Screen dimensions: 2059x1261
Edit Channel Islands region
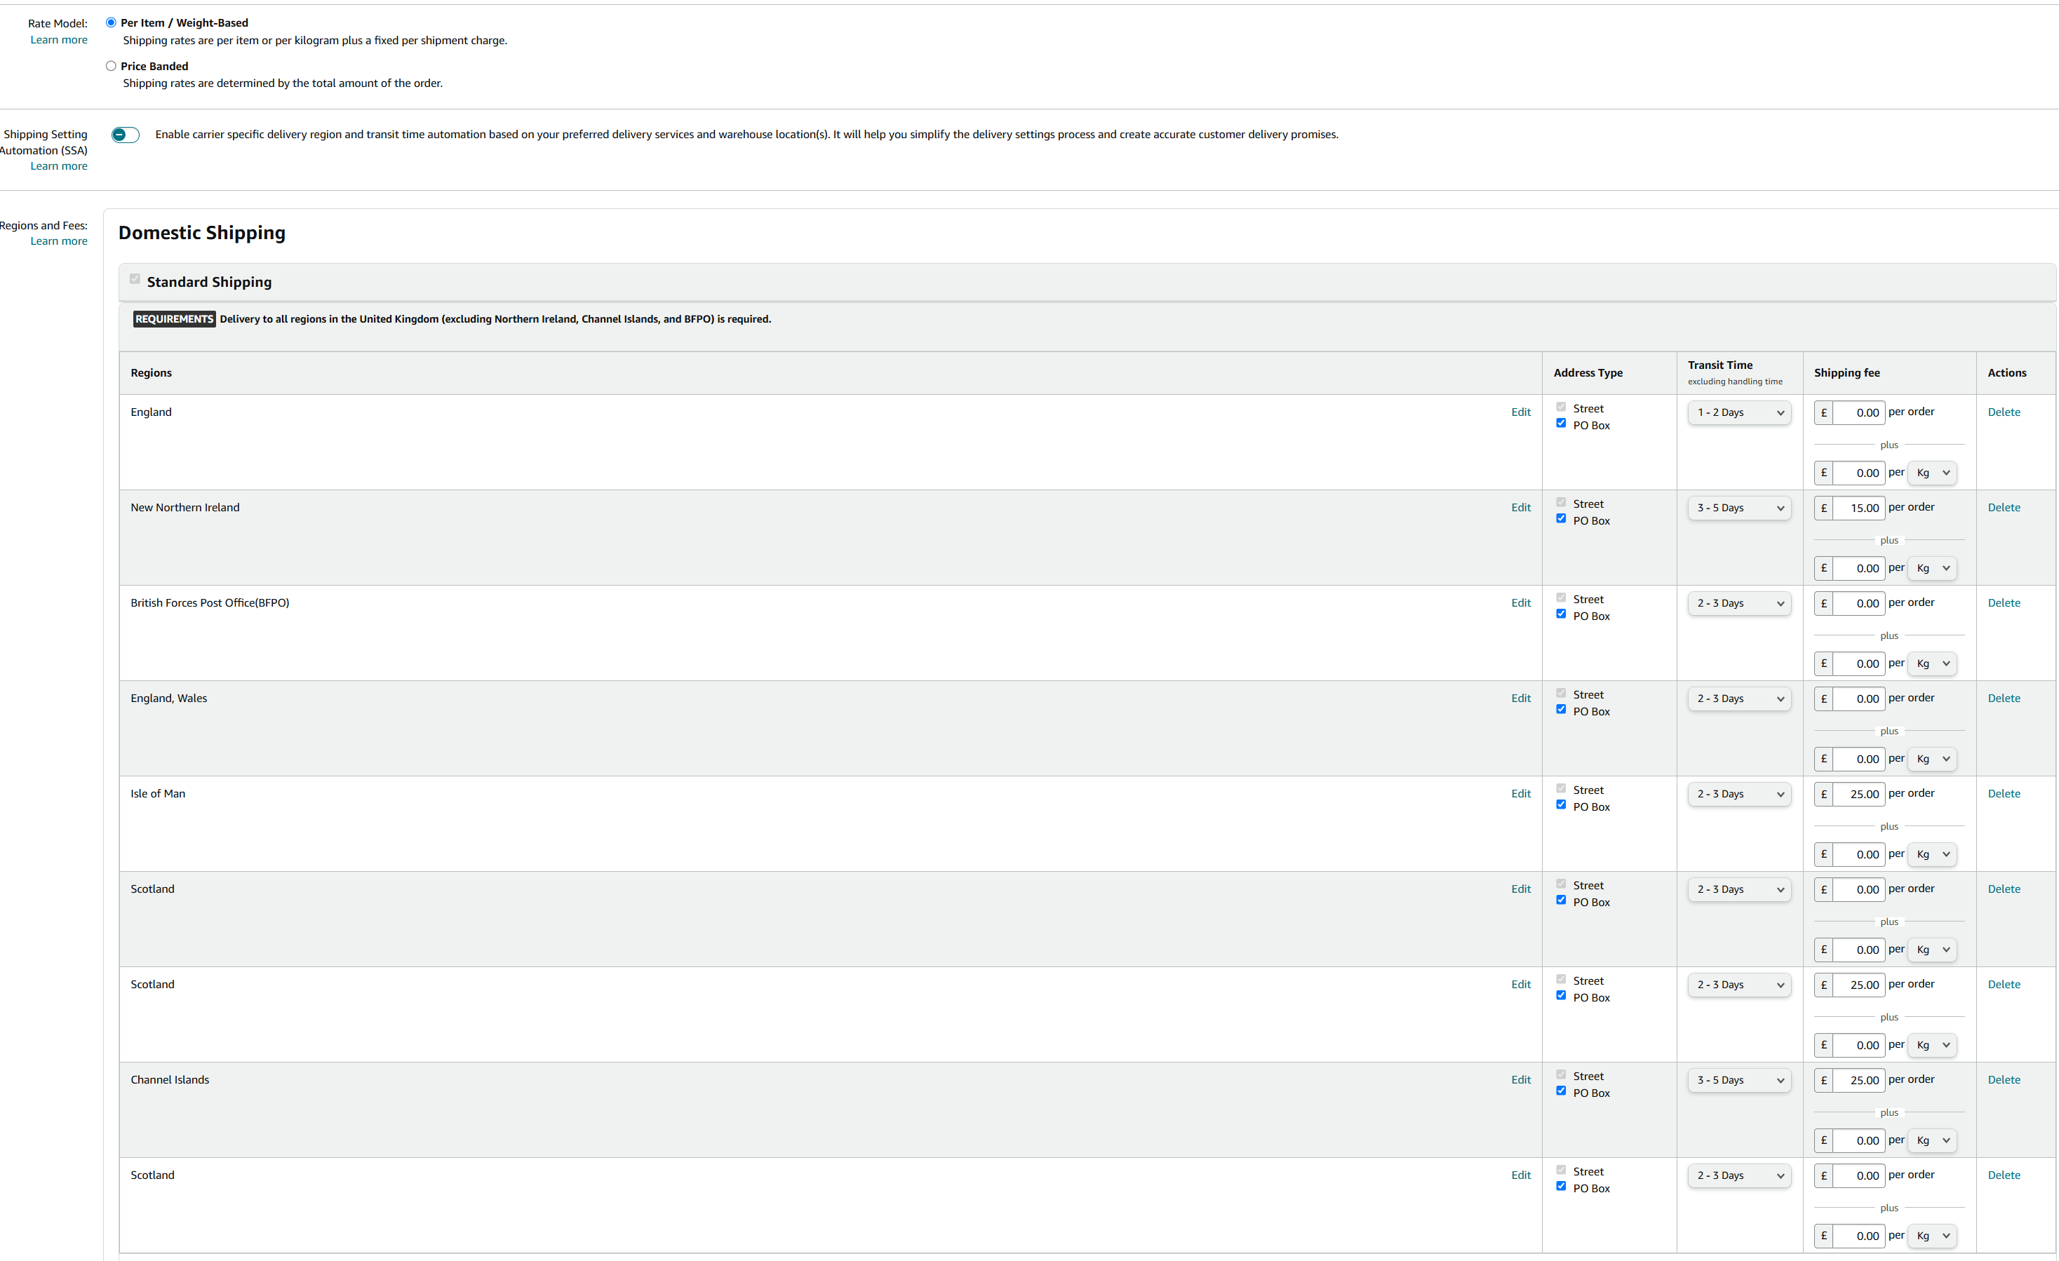point(1521,1079)
